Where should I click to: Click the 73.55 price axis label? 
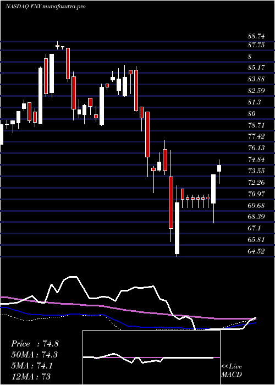tap(256, 171)
